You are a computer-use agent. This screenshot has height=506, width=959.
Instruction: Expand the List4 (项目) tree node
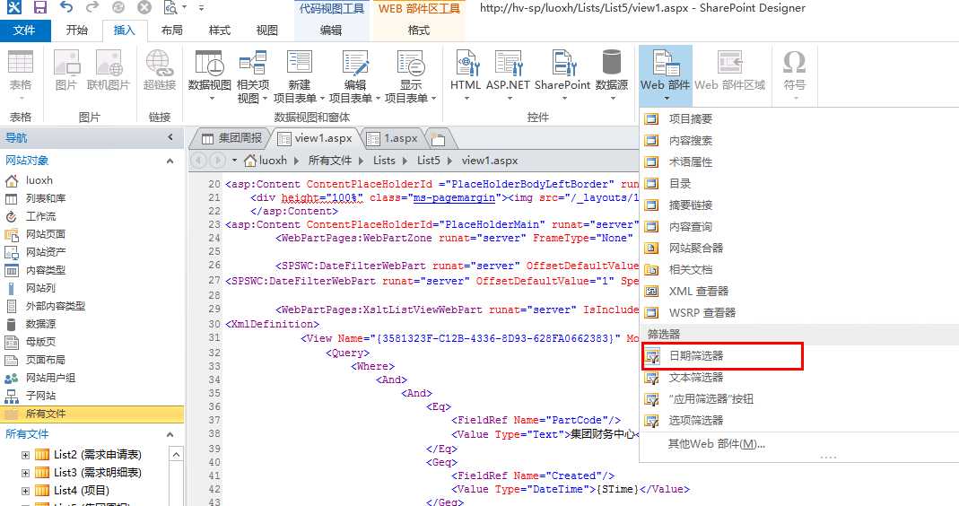[x=25, y=491]
